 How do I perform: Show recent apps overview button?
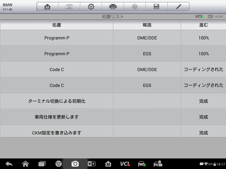42,164
